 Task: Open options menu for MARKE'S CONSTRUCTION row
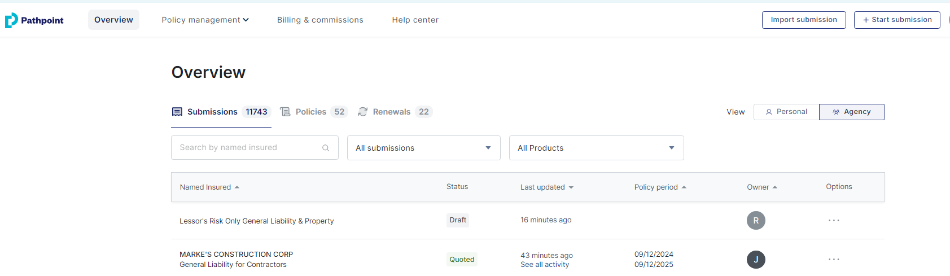(x=834, y=260)
